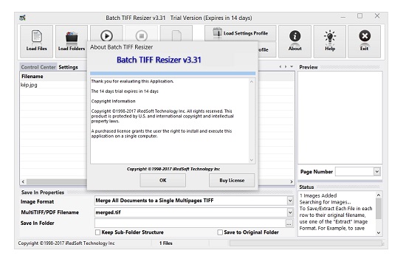Click the Filename column header
The height and width of the screenshot is (267, 406).
point(53,76)
